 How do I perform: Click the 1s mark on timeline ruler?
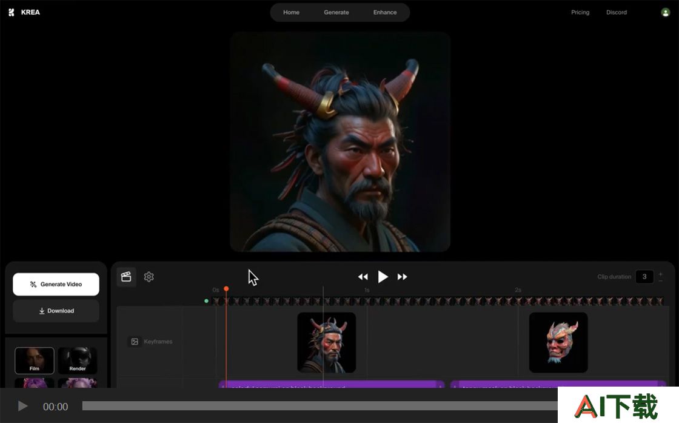pos(367,290)
